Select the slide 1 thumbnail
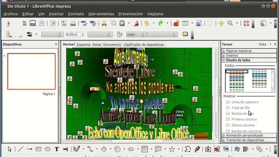The width and height of the screenshot is (279, 157). coord(31,72)
